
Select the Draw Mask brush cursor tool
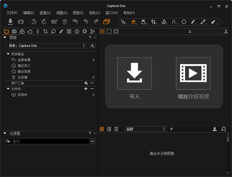tap(193, 22)
